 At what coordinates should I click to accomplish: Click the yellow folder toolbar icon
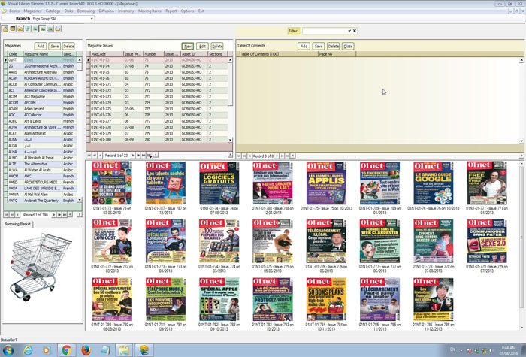tap(20, 29)
